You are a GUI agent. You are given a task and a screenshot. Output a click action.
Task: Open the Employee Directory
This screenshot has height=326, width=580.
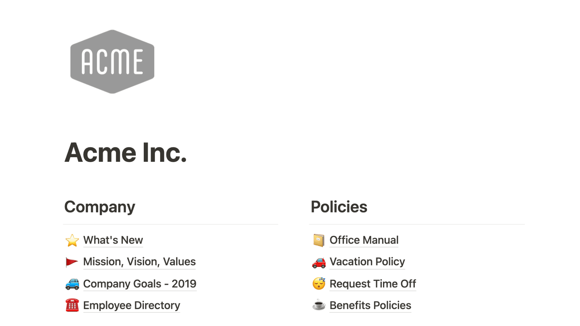coord(131,305)
